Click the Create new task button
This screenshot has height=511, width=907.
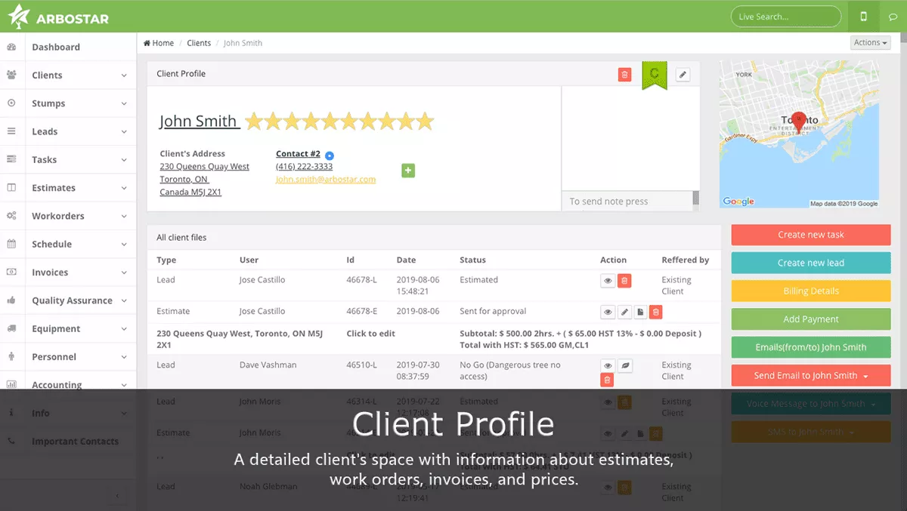[811, 235]
